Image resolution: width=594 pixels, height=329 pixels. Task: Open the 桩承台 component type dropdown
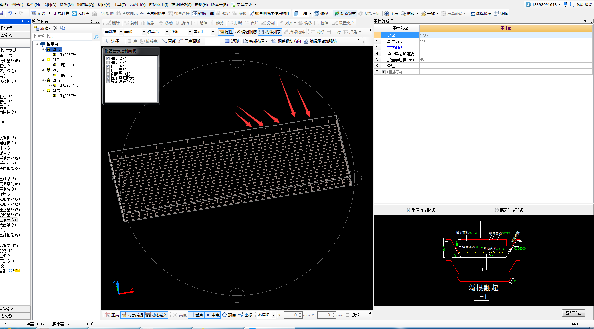(167, 32)
